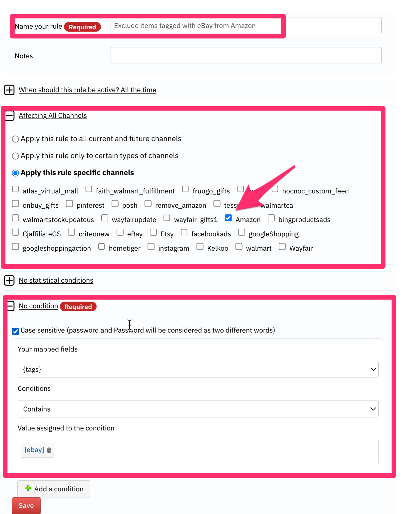Expand the 'No statistical conditions' plus icon
Screen dimensions: 403x514
point(9,280)
